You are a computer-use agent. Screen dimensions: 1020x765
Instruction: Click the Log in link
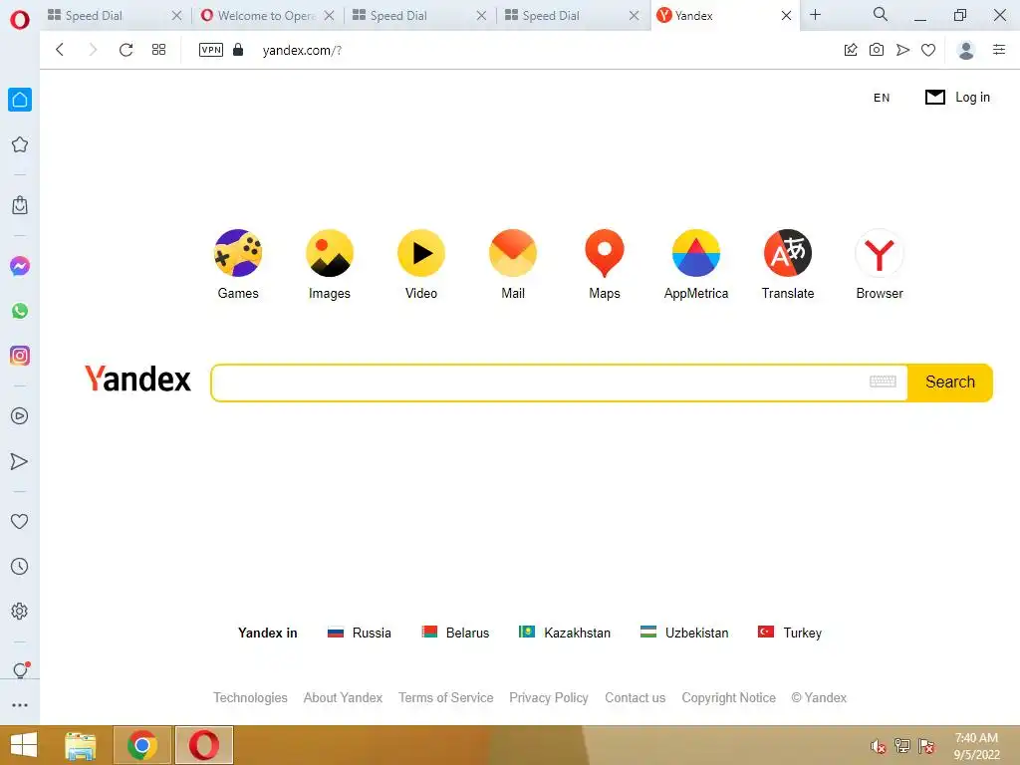[x=972, y=97]
